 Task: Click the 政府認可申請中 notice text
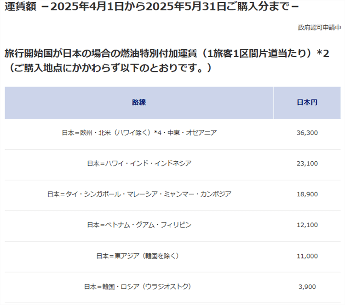[x=319, y=28]
